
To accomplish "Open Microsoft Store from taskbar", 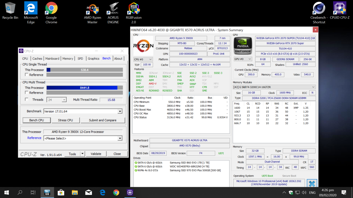I will click(x=61, y=193).
